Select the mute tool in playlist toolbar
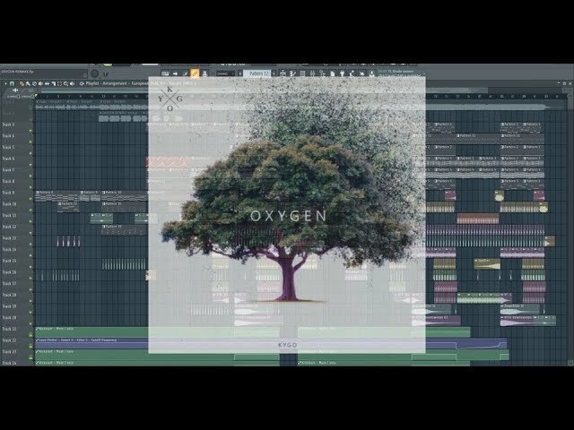Screen dimensions: 574x430 tap(40, 83)
